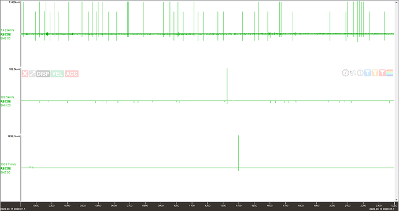Click the scroll-down arrow at bottom right
The height and width of the screenshot is (211, 399).
(397, 200)
